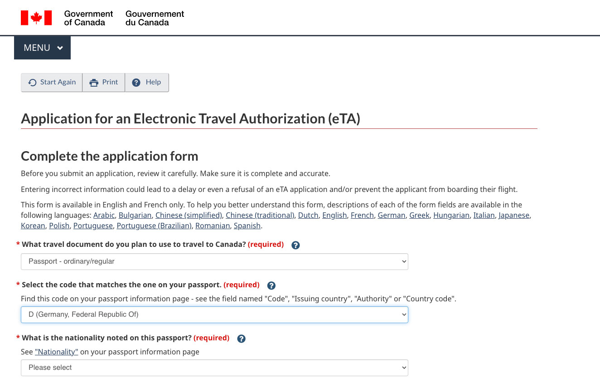The image size is (600, 383).
Task: Open help for passport code question
Action: (x=271, y=285)
